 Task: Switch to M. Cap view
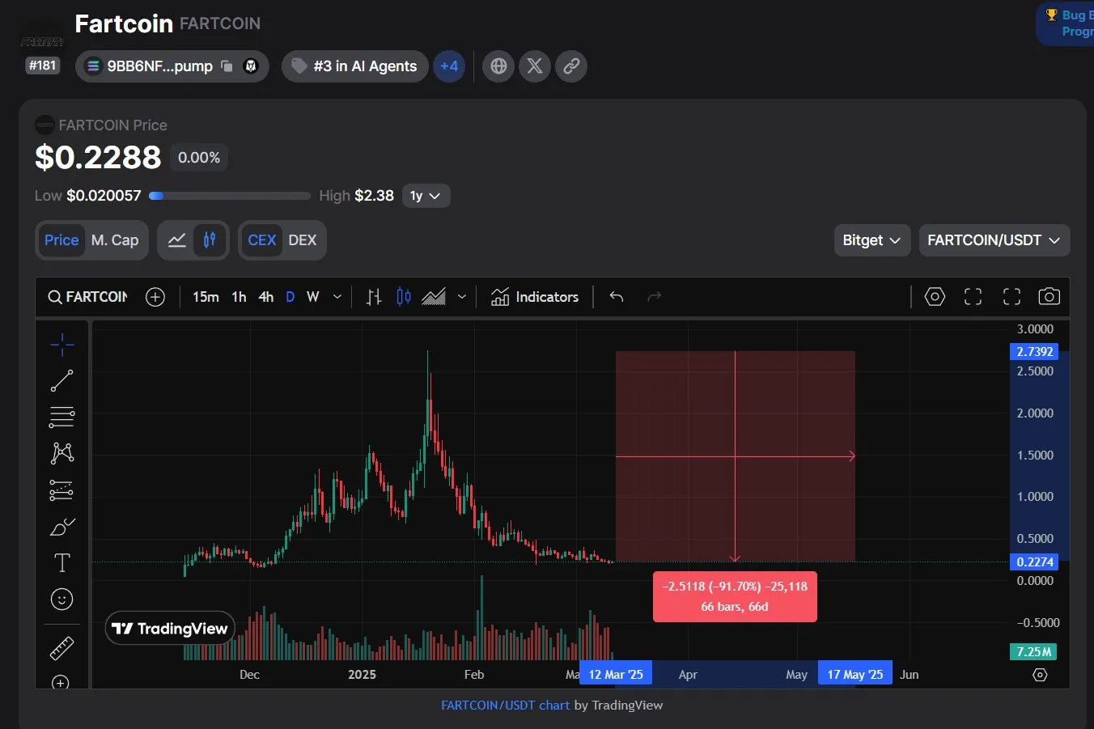[x=115, y=240]
